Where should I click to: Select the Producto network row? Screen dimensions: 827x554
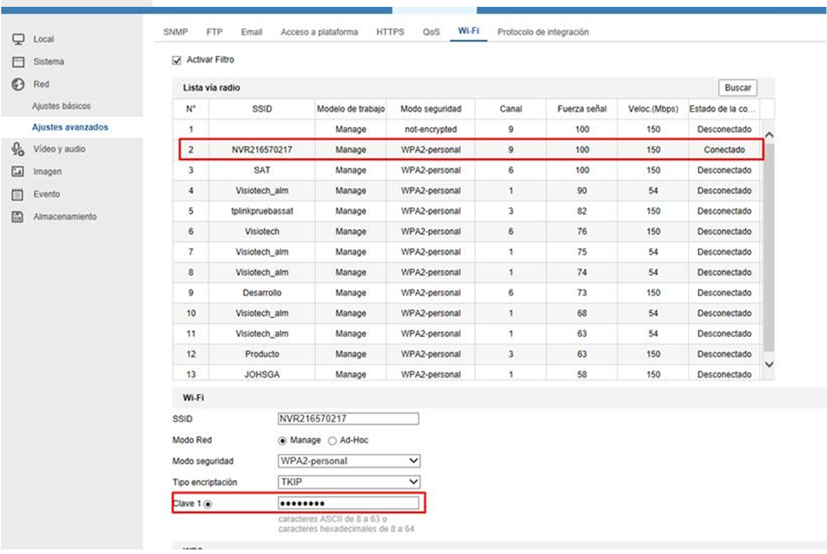click(x=467, y=355)
